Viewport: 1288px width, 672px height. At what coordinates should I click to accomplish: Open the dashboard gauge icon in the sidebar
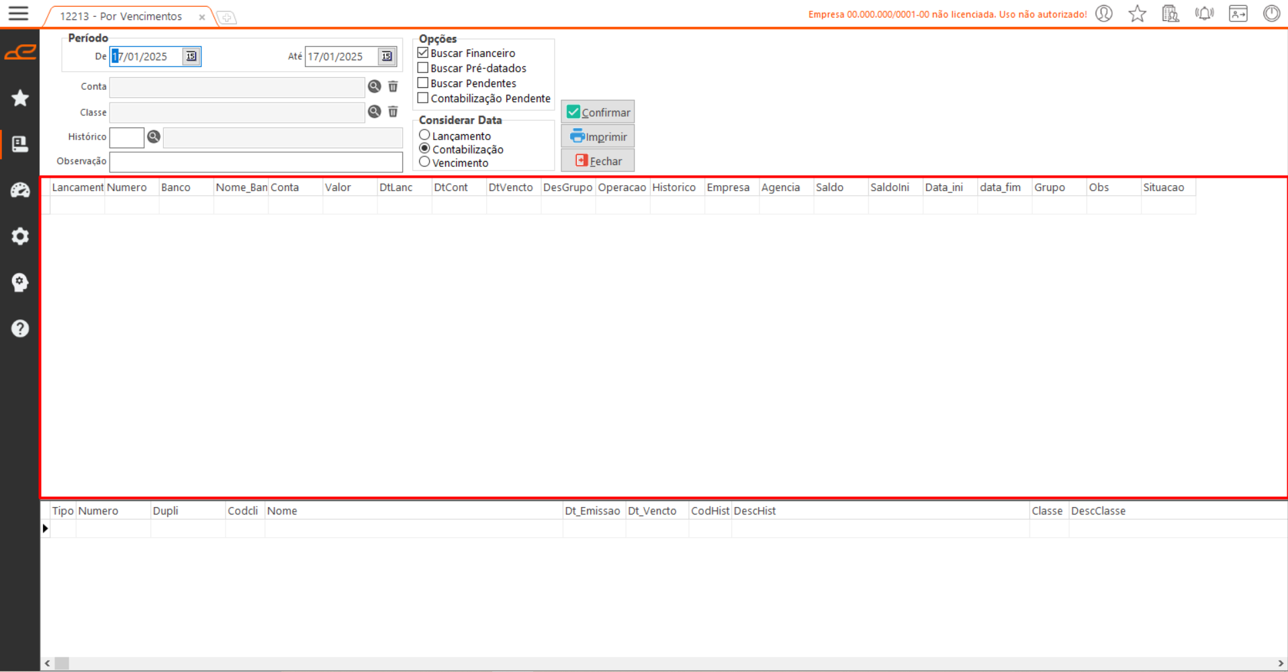[20, 190]
